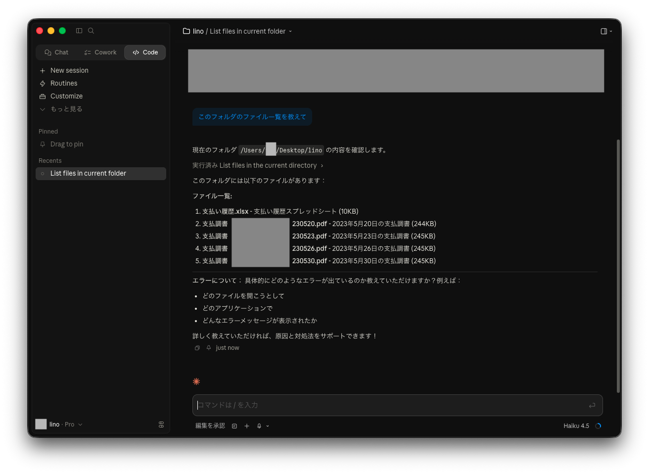Click the 編集を承認 permission mode button
Viewport: 649px width, 474px height.
(210, 426)
